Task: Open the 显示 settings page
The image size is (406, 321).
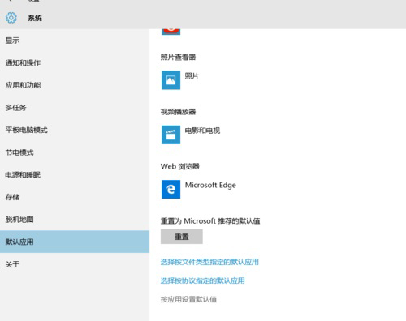Action: coord(75,41)
